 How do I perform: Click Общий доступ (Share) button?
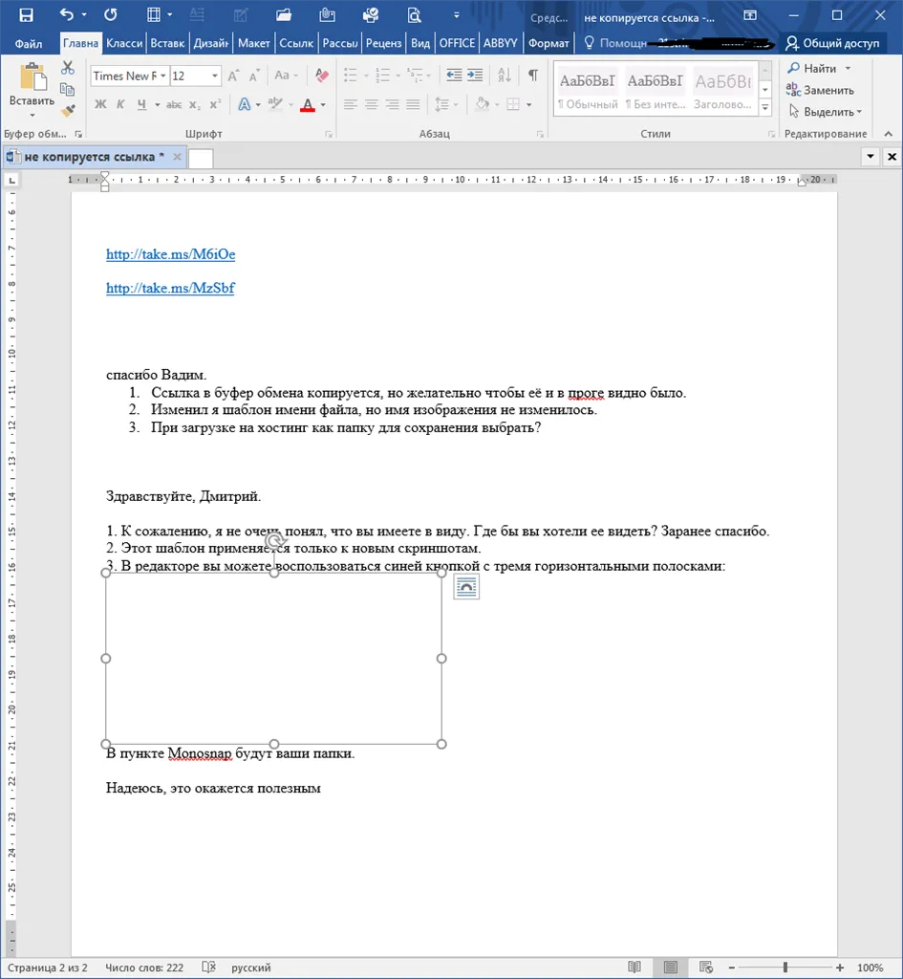click(832, 43)
